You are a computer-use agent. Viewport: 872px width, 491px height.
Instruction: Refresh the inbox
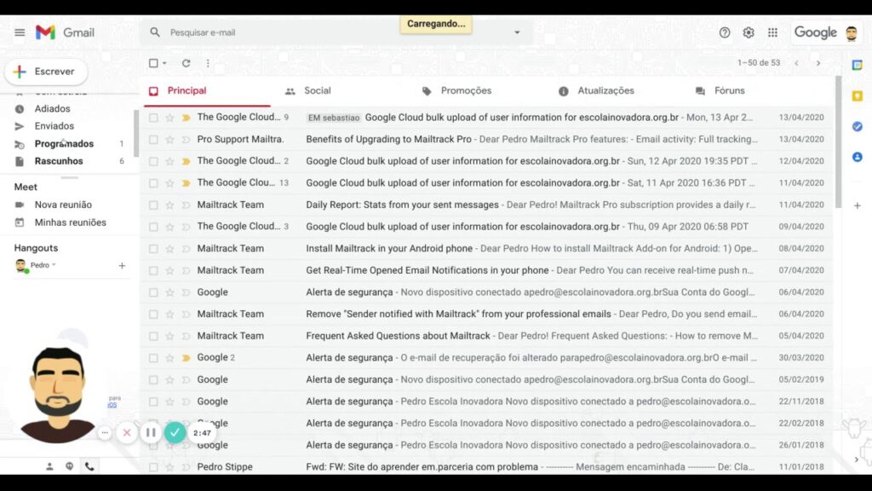click(186, 63)
